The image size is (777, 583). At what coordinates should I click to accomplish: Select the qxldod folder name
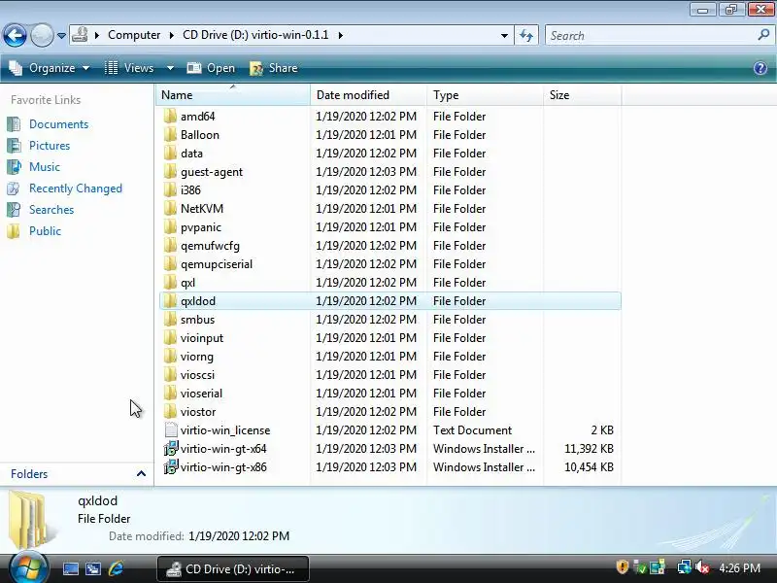pyautogui.click(x=198, y=301)
